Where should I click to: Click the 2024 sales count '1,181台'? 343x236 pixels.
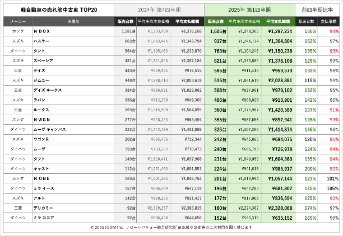pyautogui.click(x=129, y=31)
